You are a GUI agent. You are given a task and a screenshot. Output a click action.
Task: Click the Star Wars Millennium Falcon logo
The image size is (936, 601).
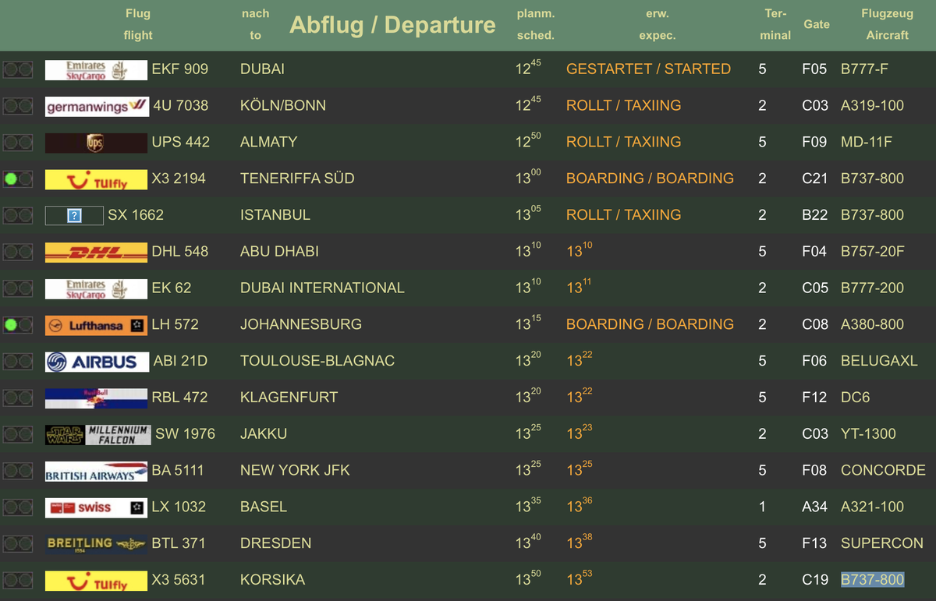click(x=97, y=435)
